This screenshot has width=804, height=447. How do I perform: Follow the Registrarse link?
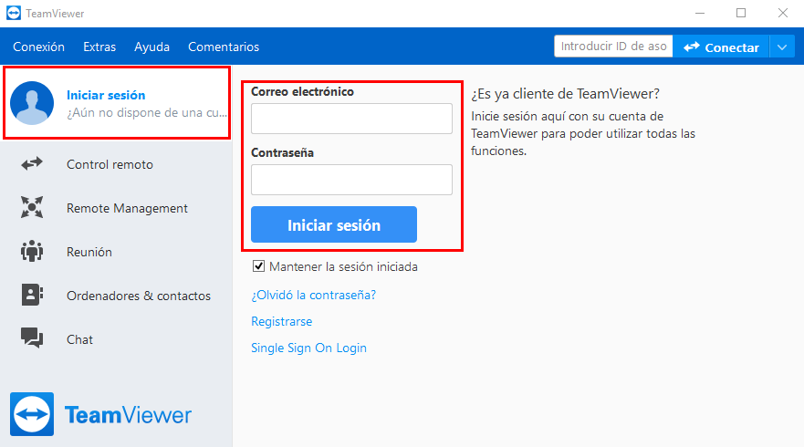(x=281, y=321)
